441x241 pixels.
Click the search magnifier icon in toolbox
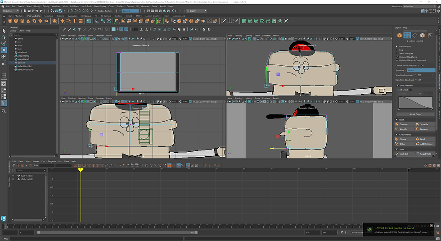pyautogui.click(x=4, y=111)
